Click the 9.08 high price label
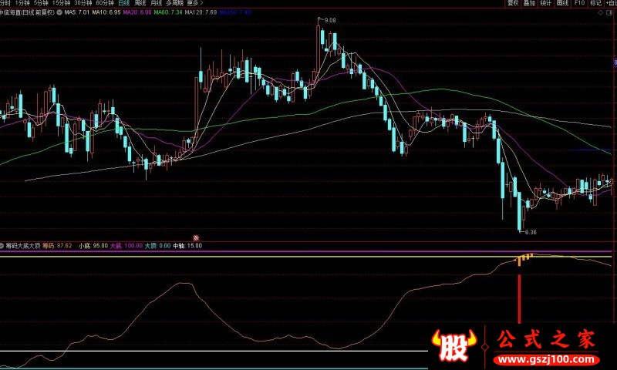This screenshot has height=370, width=617. click(x=330, y=20)
